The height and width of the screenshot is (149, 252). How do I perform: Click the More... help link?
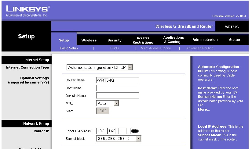tap(204, 110)
